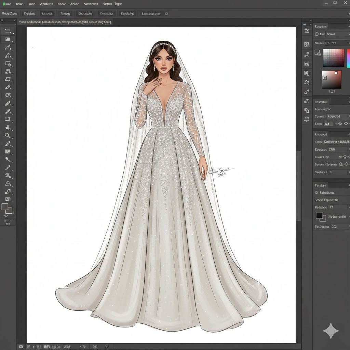The height and width of the screenshot is (350, 350).
Task: Click the three-lines icon atop the left toolbar
Action: pos(8,31)
